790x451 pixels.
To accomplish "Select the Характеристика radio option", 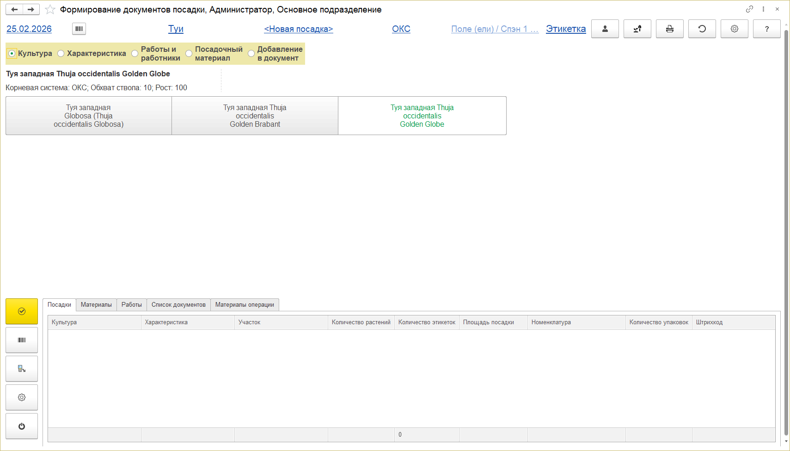I will [92, 54].
